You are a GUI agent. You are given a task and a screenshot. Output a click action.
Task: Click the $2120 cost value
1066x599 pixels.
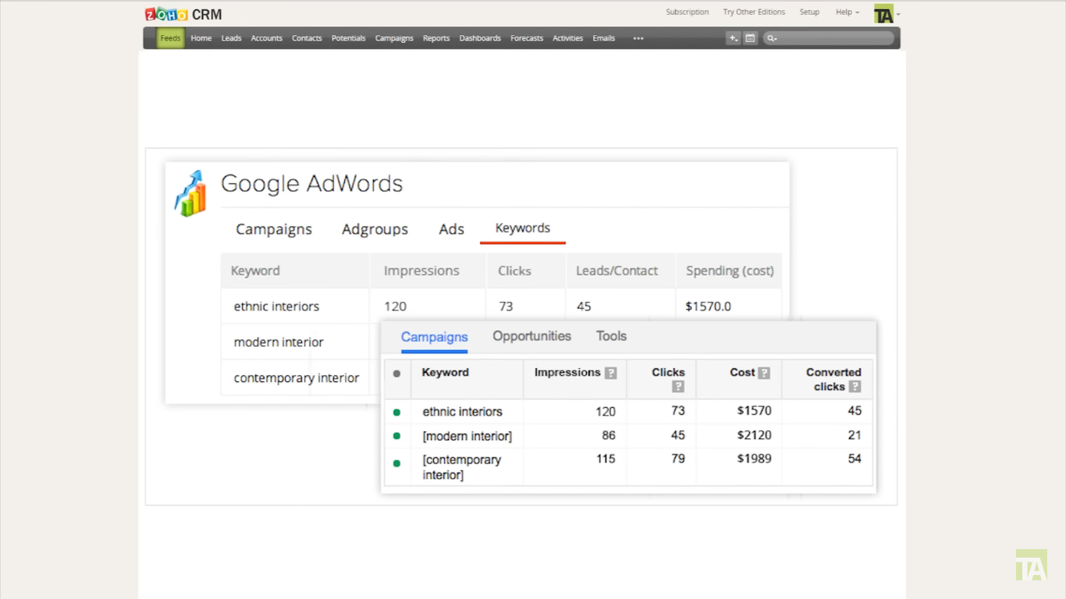[x=754, y=435]
